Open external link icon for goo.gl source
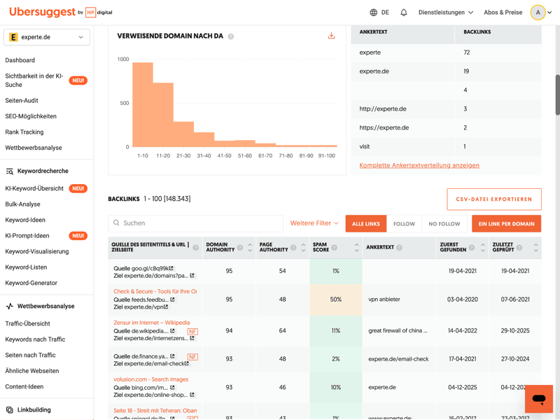Viewport: 560px width, 420px height. (x=171, y=268)
